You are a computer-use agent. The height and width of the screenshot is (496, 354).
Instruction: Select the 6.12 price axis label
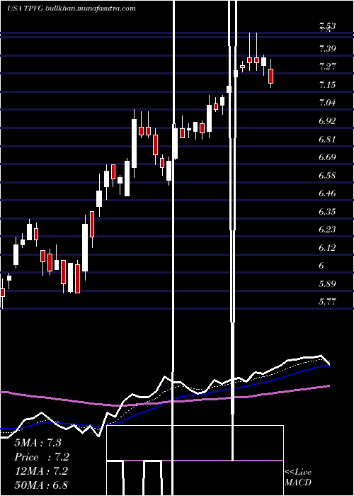tap(327, 248)
